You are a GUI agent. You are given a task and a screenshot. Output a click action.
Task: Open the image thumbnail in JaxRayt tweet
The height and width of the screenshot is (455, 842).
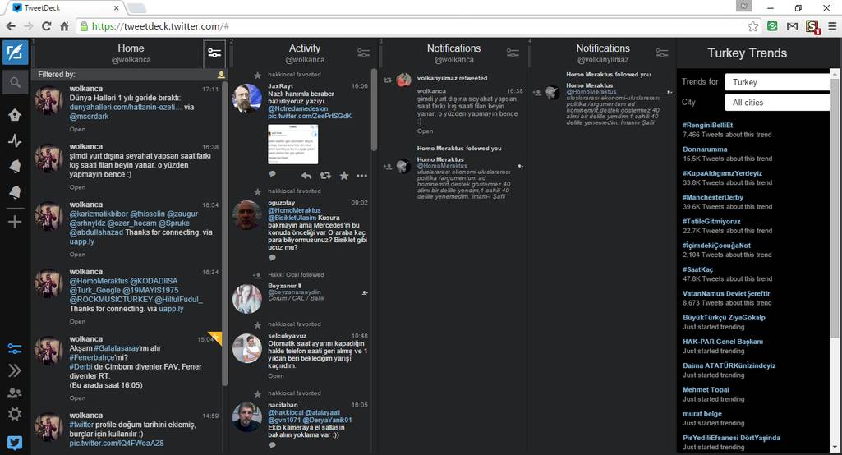[x=292, y=144]
